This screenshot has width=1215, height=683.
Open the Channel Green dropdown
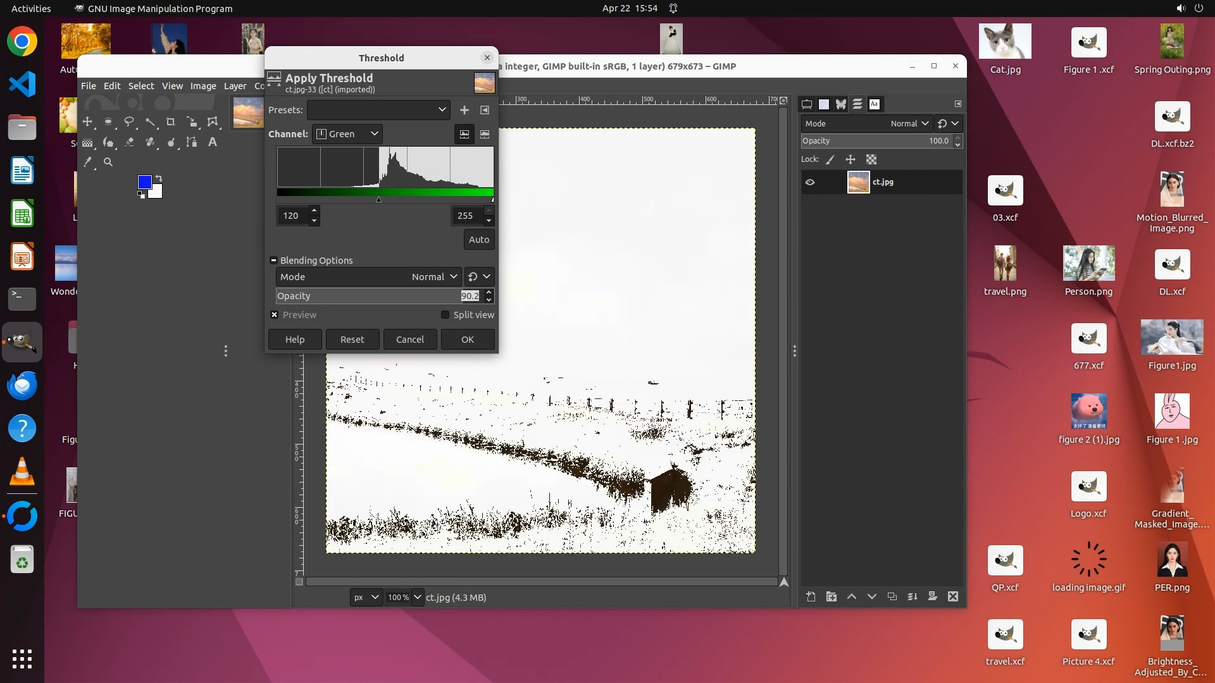[x=347, y=134]
